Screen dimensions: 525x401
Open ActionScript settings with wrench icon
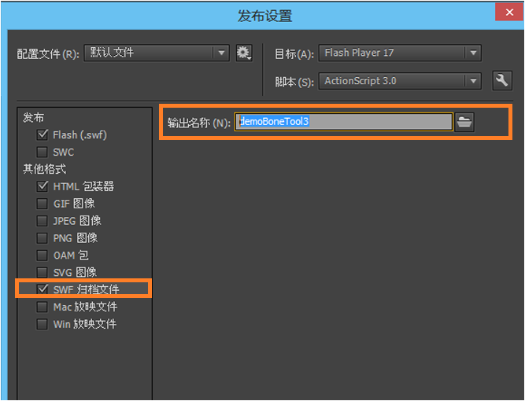[502, 81]
